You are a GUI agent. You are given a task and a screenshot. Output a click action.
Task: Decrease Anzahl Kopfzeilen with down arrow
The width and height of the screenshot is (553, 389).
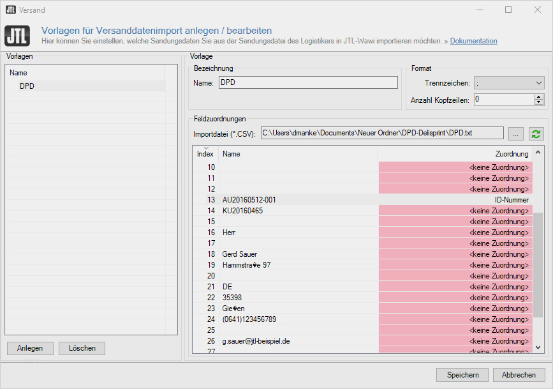[x=539, y=102]
